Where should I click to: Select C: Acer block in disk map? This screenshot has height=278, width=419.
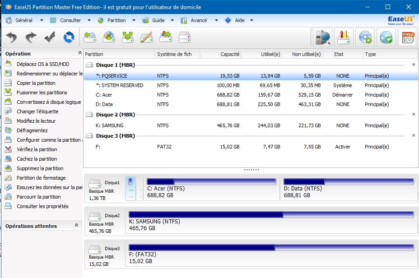click(x=211, y=188)
